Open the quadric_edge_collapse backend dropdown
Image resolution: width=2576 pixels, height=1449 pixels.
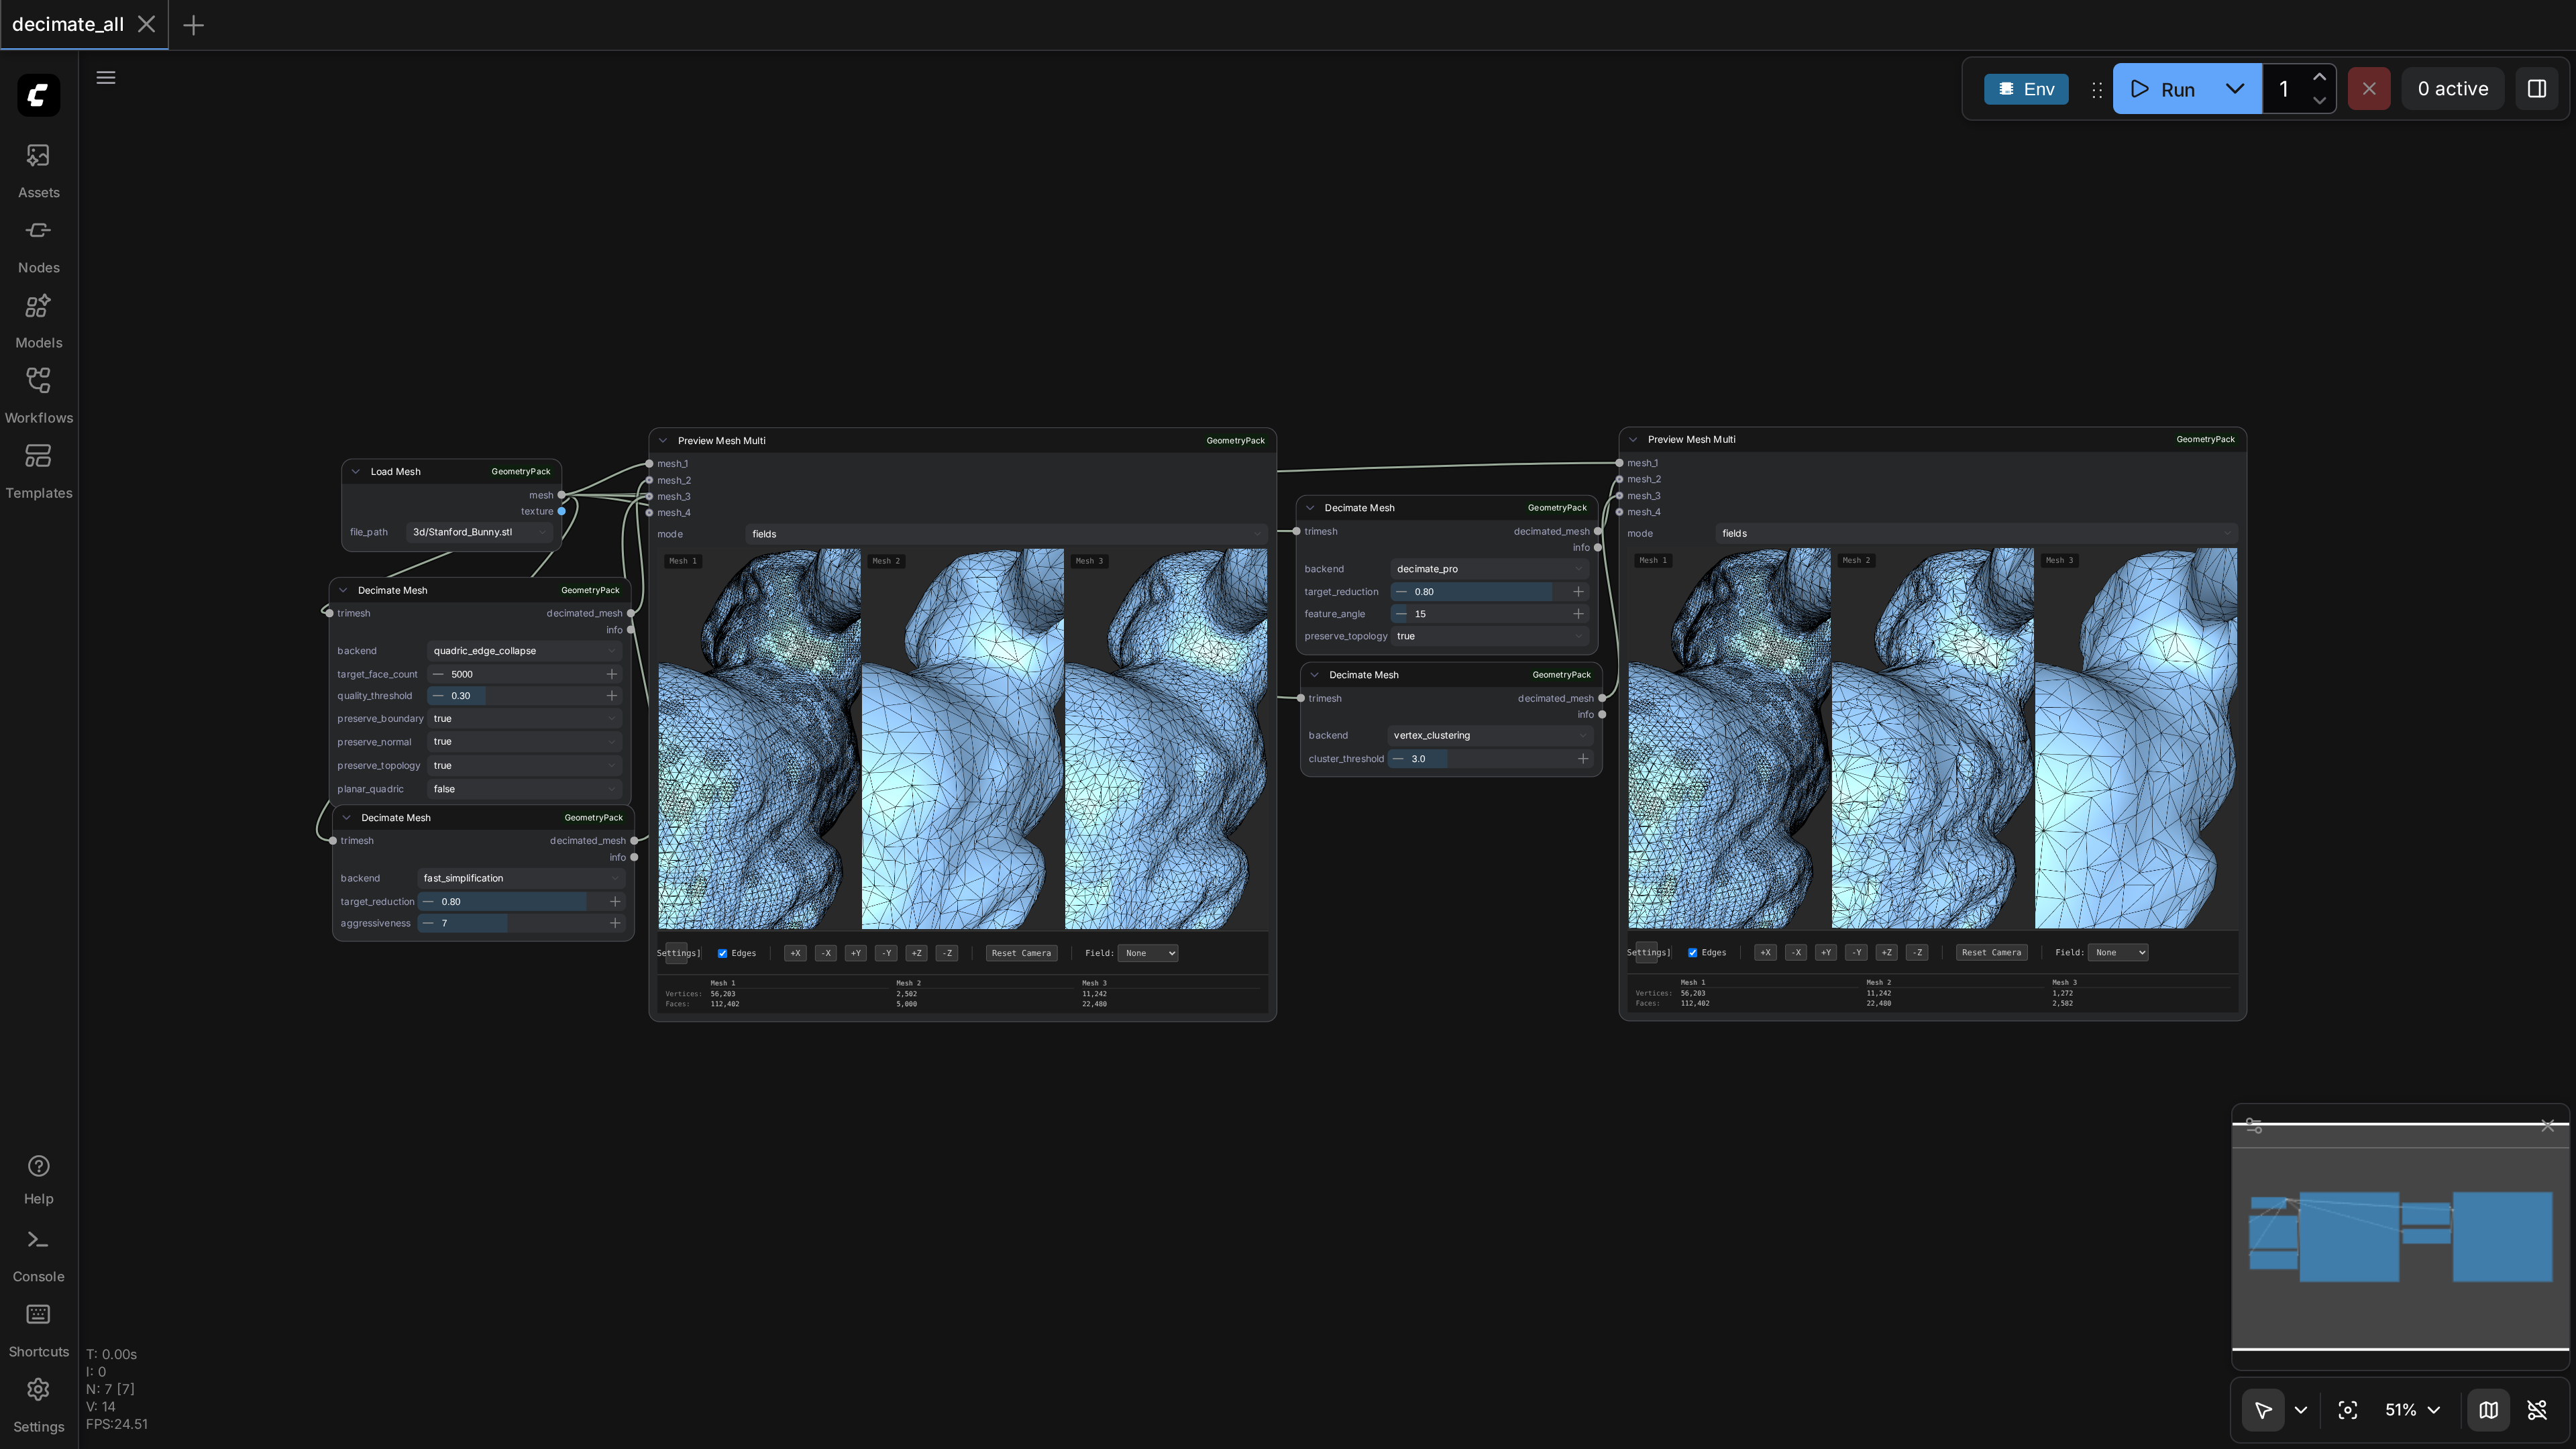pos(524,651)
